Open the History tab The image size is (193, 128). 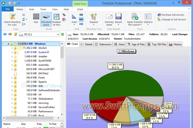pyautogui.click(x=175, y=44)
